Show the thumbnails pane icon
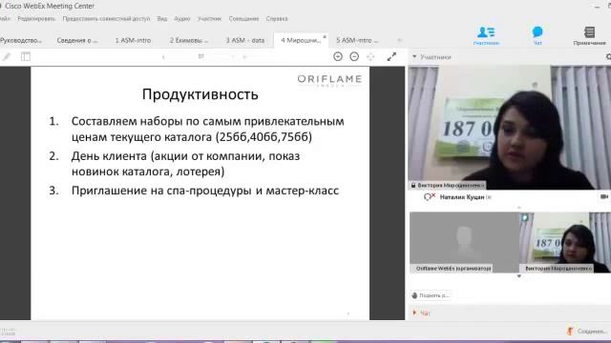The image size is (611, 343). pos(26,57)
